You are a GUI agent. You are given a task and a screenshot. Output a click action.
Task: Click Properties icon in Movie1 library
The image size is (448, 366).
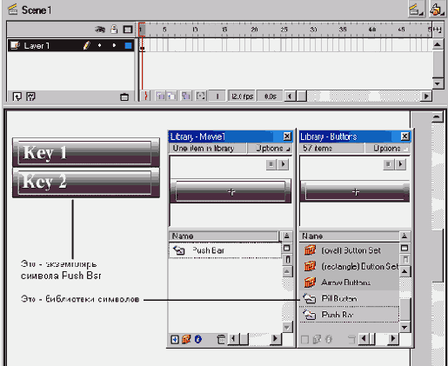pos(198,339)
